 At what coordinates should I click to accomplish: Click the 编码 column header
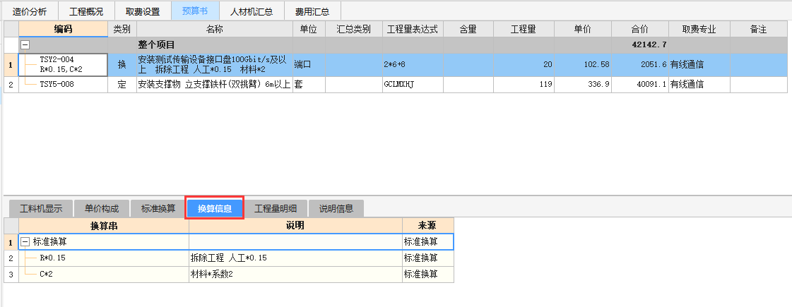pos(63,29)
